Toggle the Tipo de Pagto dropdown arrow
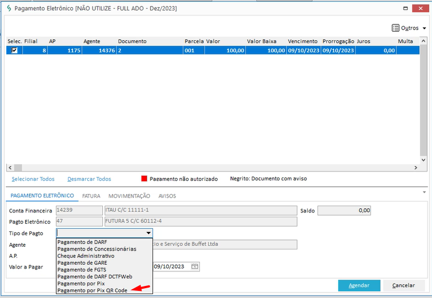 coord(148,233)
